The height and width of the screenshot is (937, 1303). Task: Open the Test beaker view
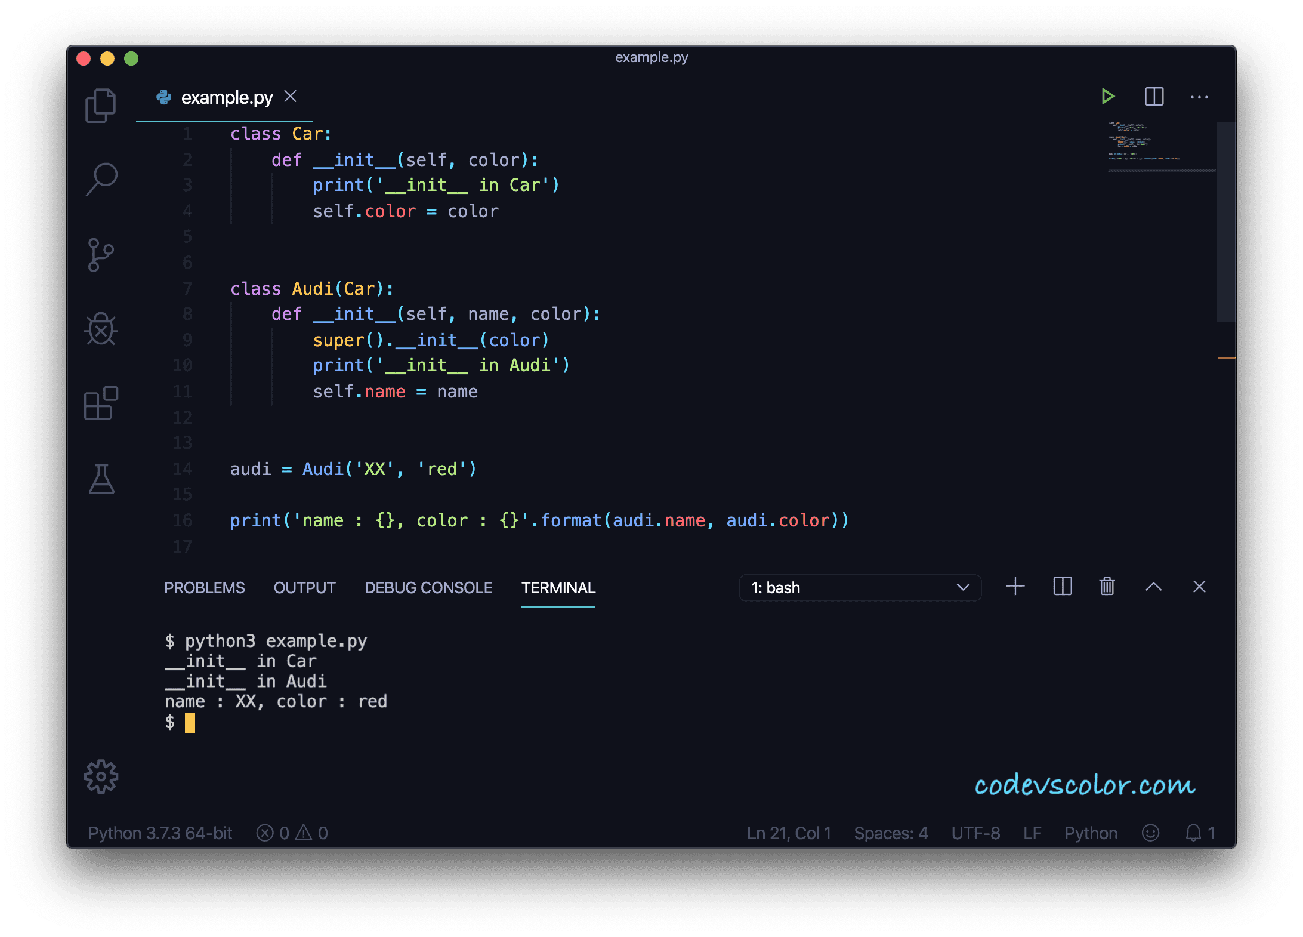pyautogui.click(x=101, y=479)
